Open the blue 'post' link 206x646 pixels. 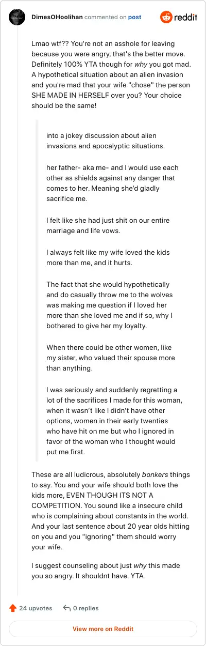point(134,17)
